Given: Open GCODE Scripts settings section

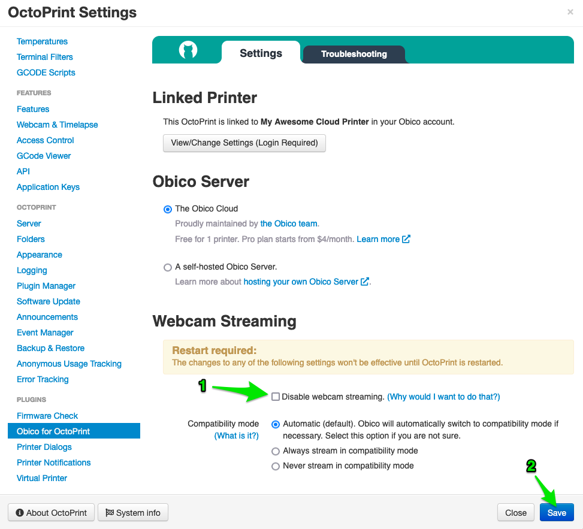Looking at the screenshot, I should tap(46, 72).
